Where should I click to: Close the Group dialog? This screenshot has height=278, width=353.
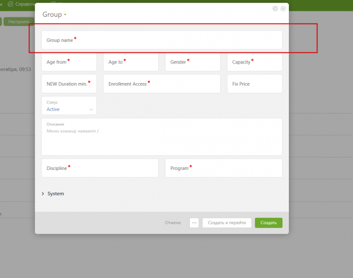(x=283, y=9)
